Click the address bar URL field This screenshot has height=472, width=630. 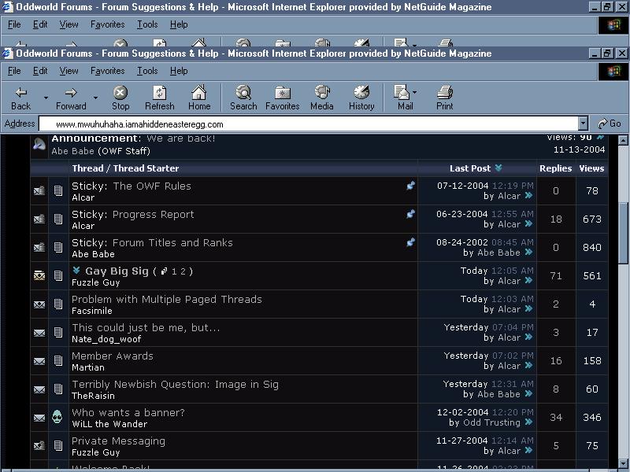pyautogui.click(x=307, y=124)
